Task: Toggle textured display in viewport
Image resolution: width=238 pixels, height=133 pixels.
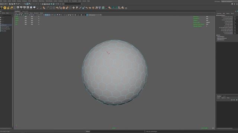Action: pyautogui.click(x=51, y=15)
